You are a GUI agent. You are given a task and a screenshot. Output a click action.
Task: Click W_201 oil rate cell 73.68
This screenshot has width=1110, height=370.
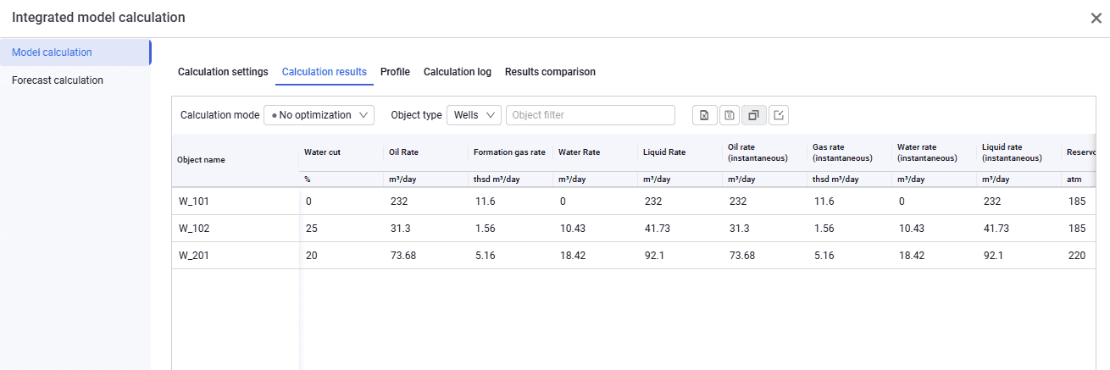pyautogui.click(x=402, y=256)
